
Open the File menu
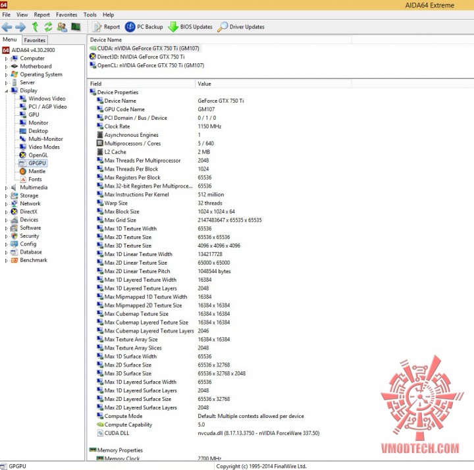(x=7, y=14)
